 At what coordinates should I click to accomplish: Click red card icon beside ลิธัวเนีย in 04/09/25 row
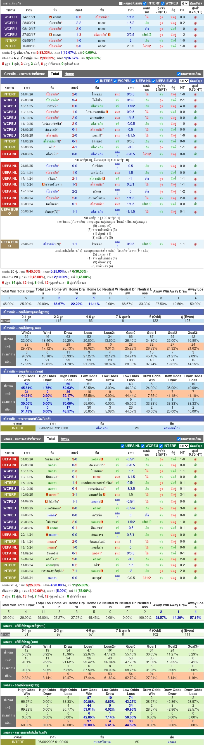46,501
